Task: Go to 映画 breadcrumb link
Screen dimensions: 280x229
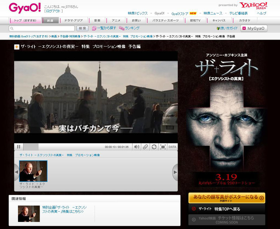Action: (54, 37)
